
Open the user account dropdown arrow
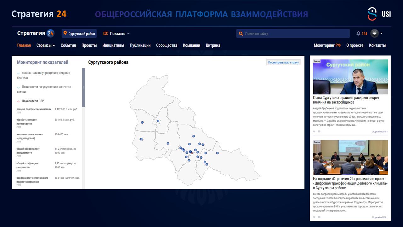381,33
